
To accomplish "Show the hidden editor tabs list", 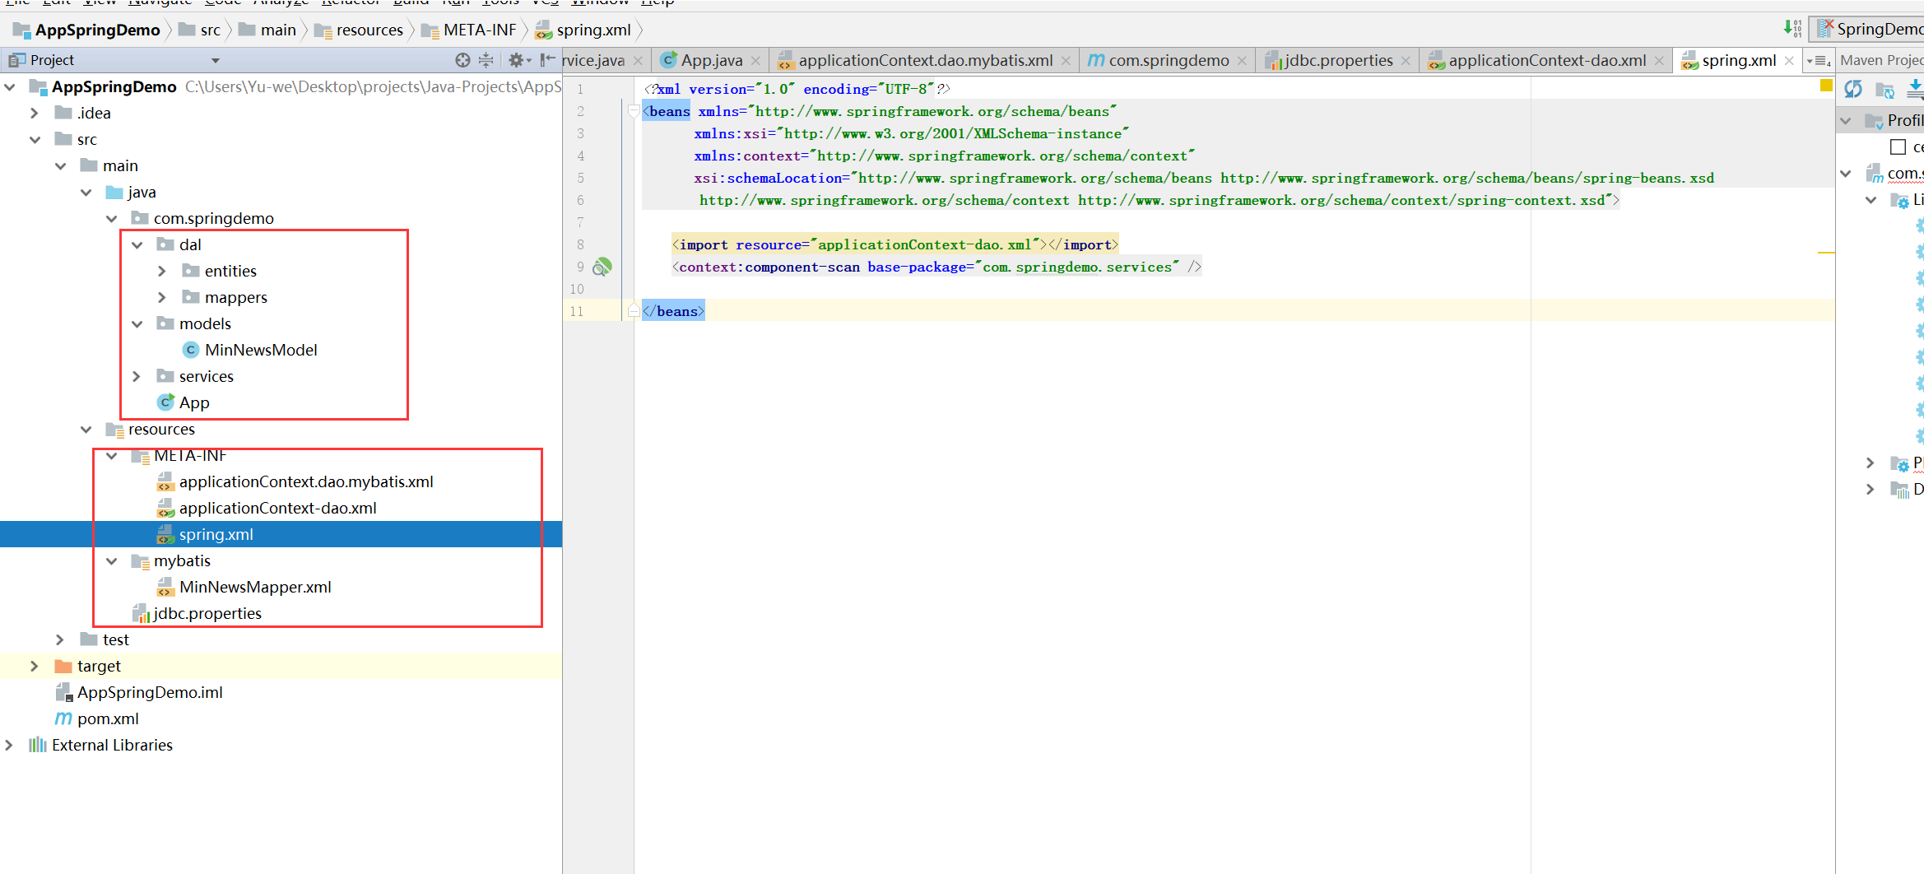I will pyautogui.click(x=1817, y=61).
